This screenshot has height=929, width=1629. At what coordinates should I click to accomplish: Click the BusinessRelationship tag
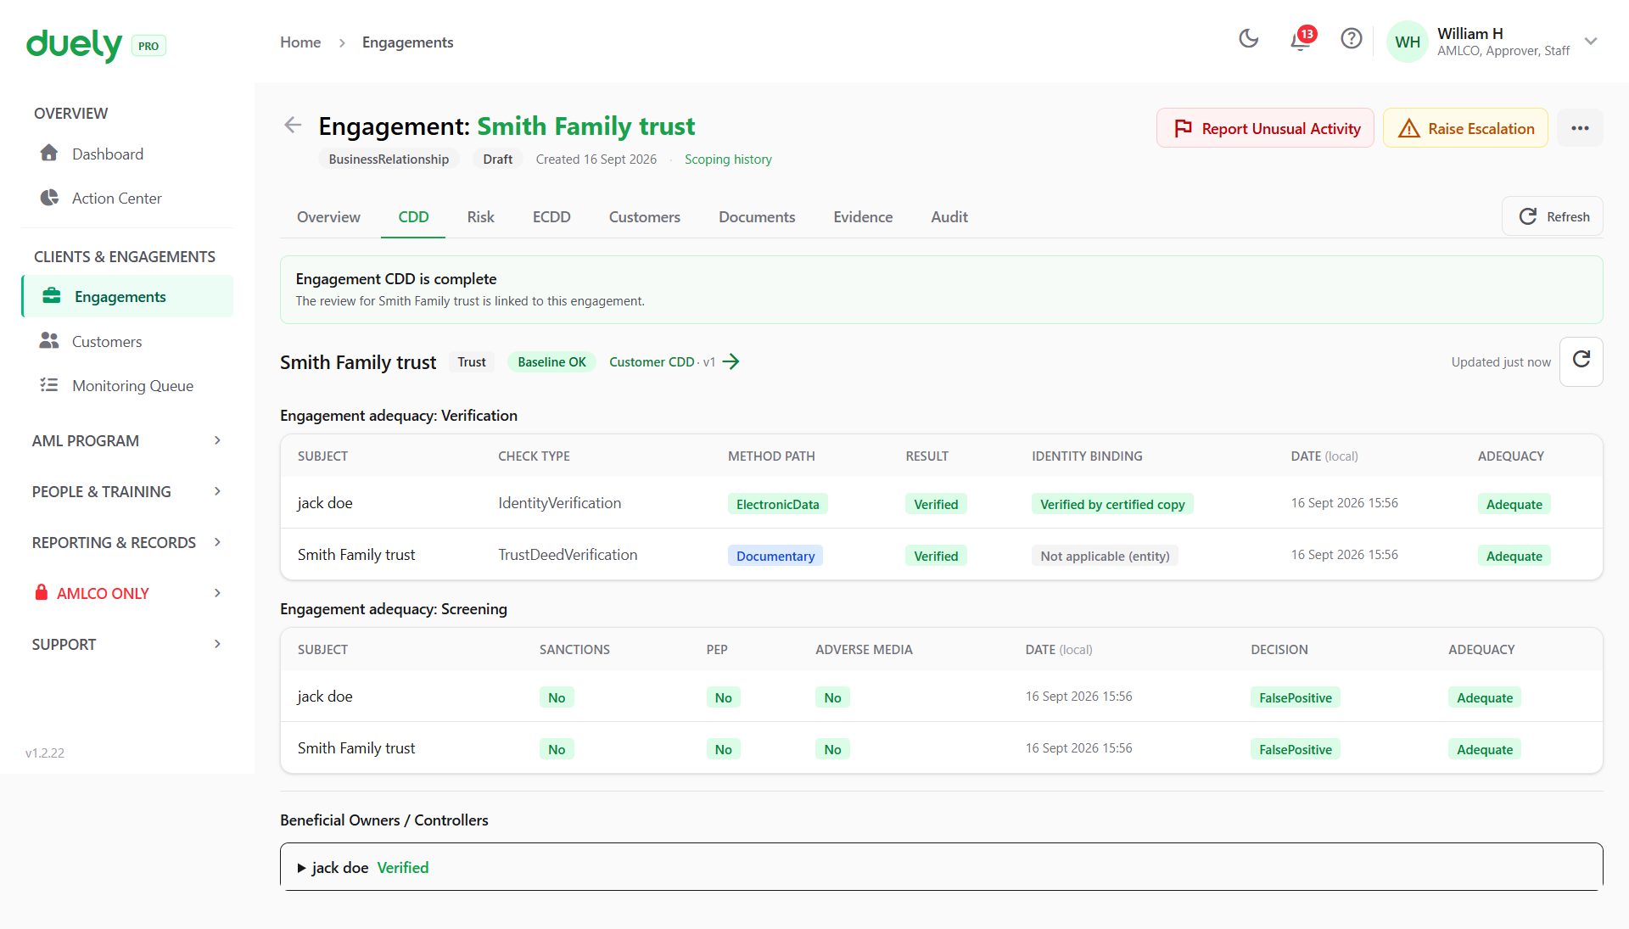[x=389, y=159]
